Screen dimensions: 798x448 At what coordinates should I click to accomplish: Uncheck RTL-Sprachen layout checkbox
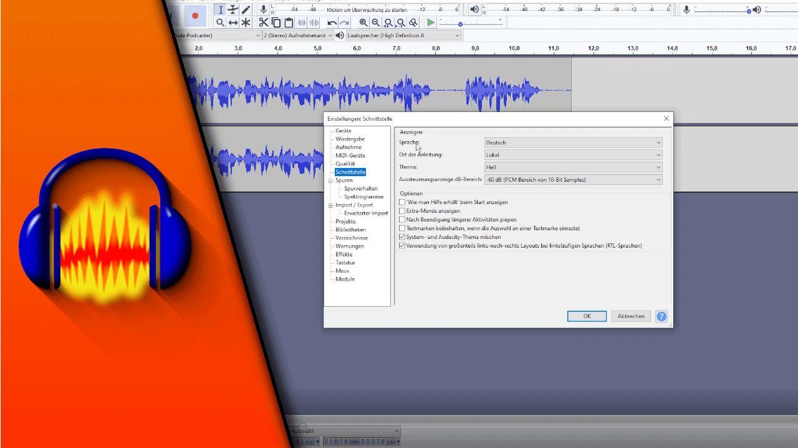[402, 246]
